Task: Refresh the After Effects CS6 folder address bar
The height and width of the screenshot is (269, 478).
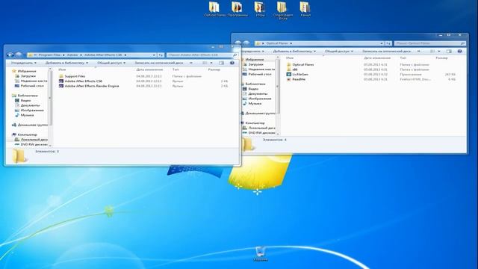Action: click(161, 55)
